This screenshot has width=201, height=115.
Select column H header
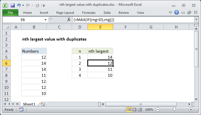click(176, 27)
